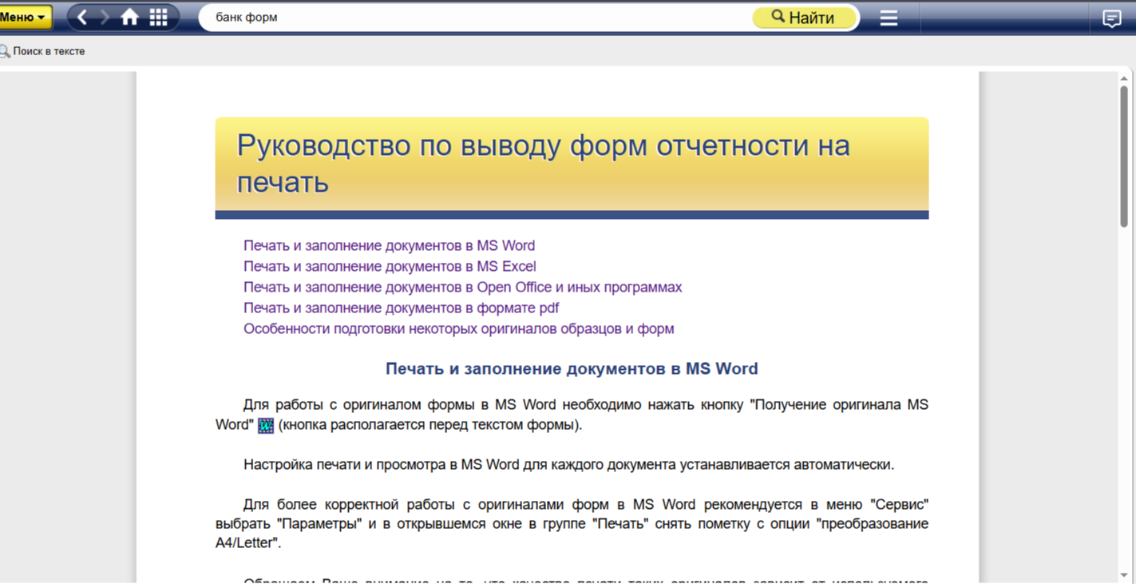Go forward with the right arrow

[105, 17]
